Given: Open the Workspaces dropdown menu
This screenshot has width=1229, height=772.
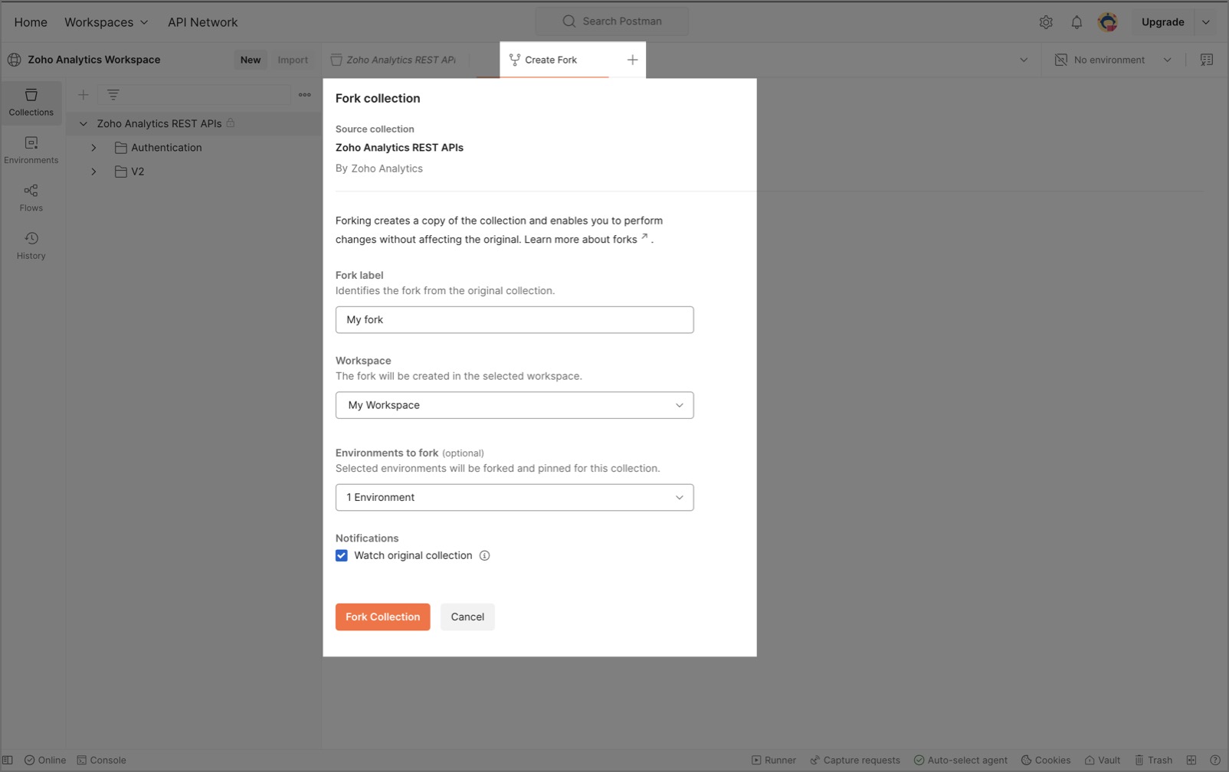Looking at the screenshot, I should pos(106,22).
